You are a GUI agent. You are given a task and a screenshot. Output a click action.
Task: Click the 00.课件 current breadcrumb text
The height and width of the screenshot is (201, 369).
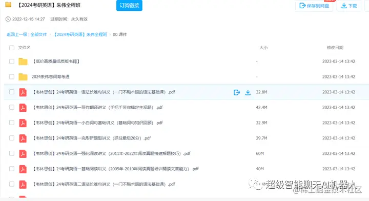coord(119,34)
